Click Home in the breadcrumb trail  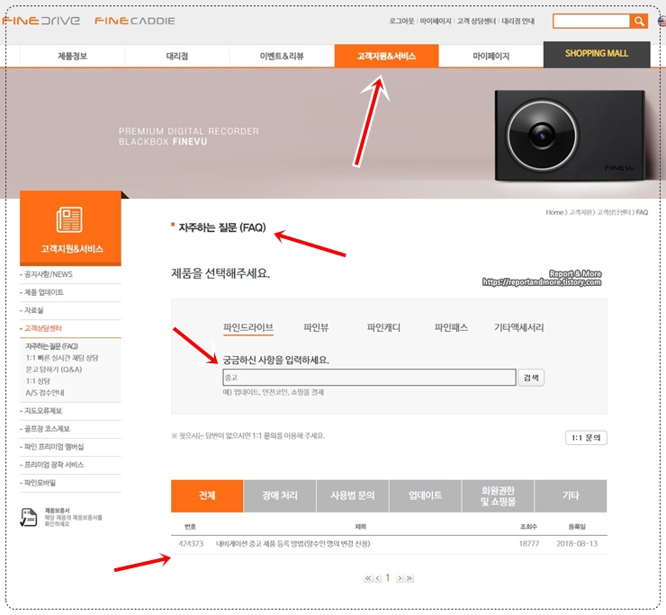(x=554, y=212)
